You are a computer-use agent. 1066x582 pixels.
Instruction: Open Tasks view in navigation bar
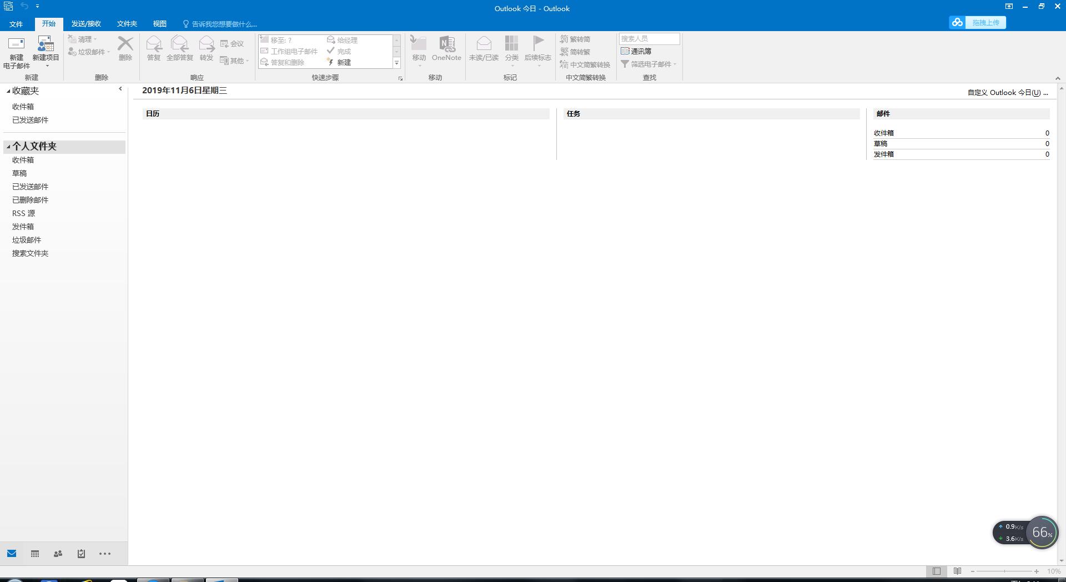point(81,554)
